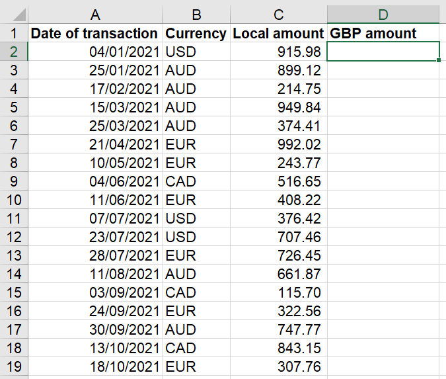The image size is (446, 379).
Task: Select the USD cell in row 2
Action: 196,52
